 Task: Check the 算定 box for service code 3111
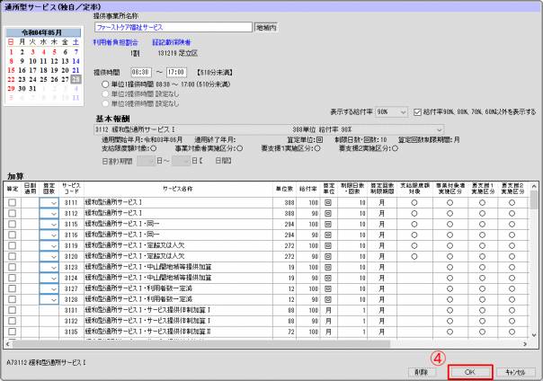(x=13, y=204)
